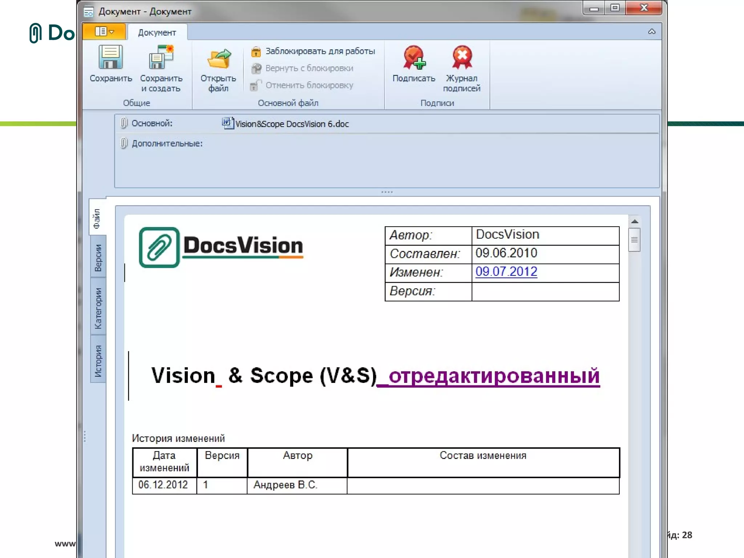Click paperclip icon next to Основной
The height and width of the screenshot is (558, 744).
click(124, 124)
